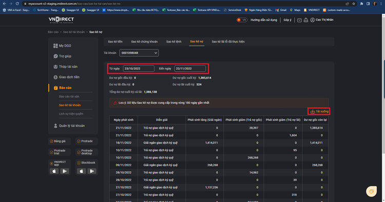Open the Gmail bookmark
This screenshot has width=385, height=202.
[x=281, y=10]
